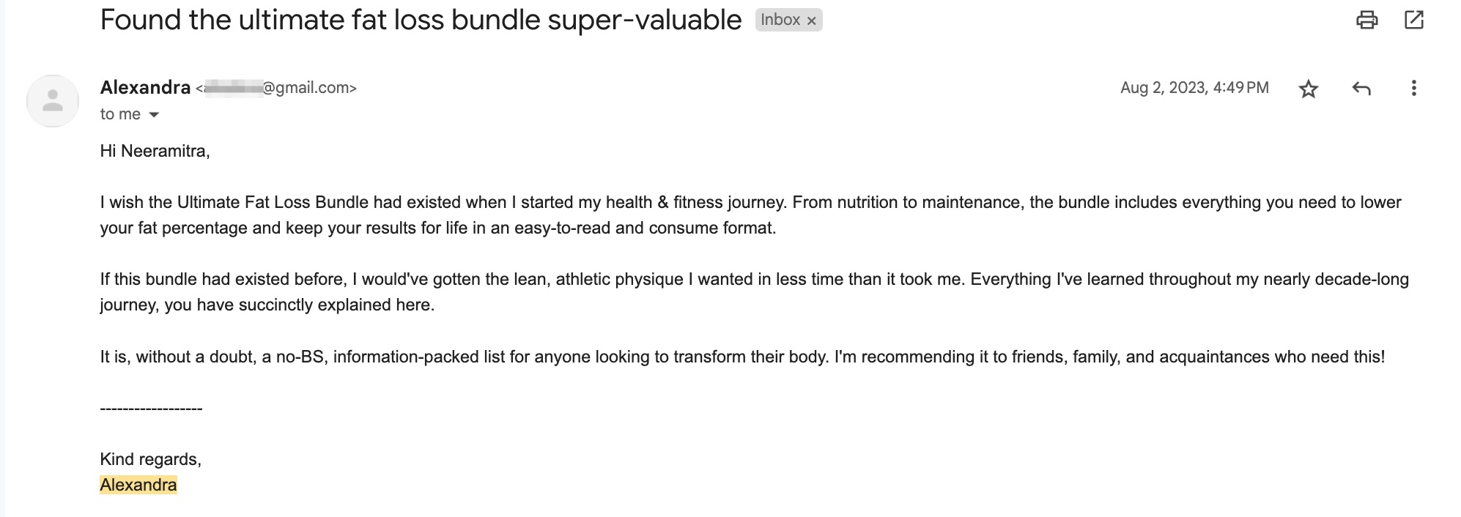
Task: Click the sender's profile avatar
Action: pos(53,100)
